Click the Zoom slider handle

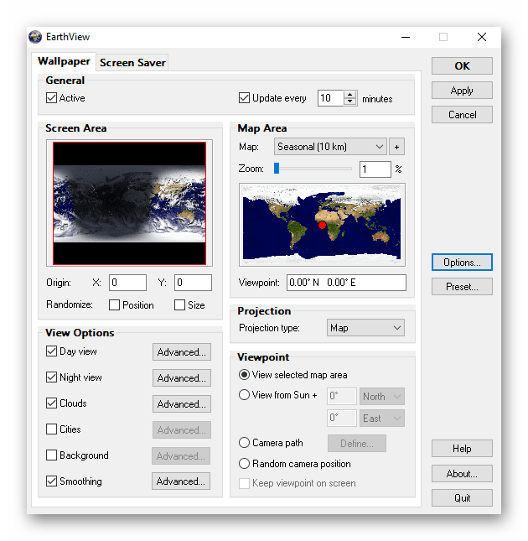[x=277, y=169]
